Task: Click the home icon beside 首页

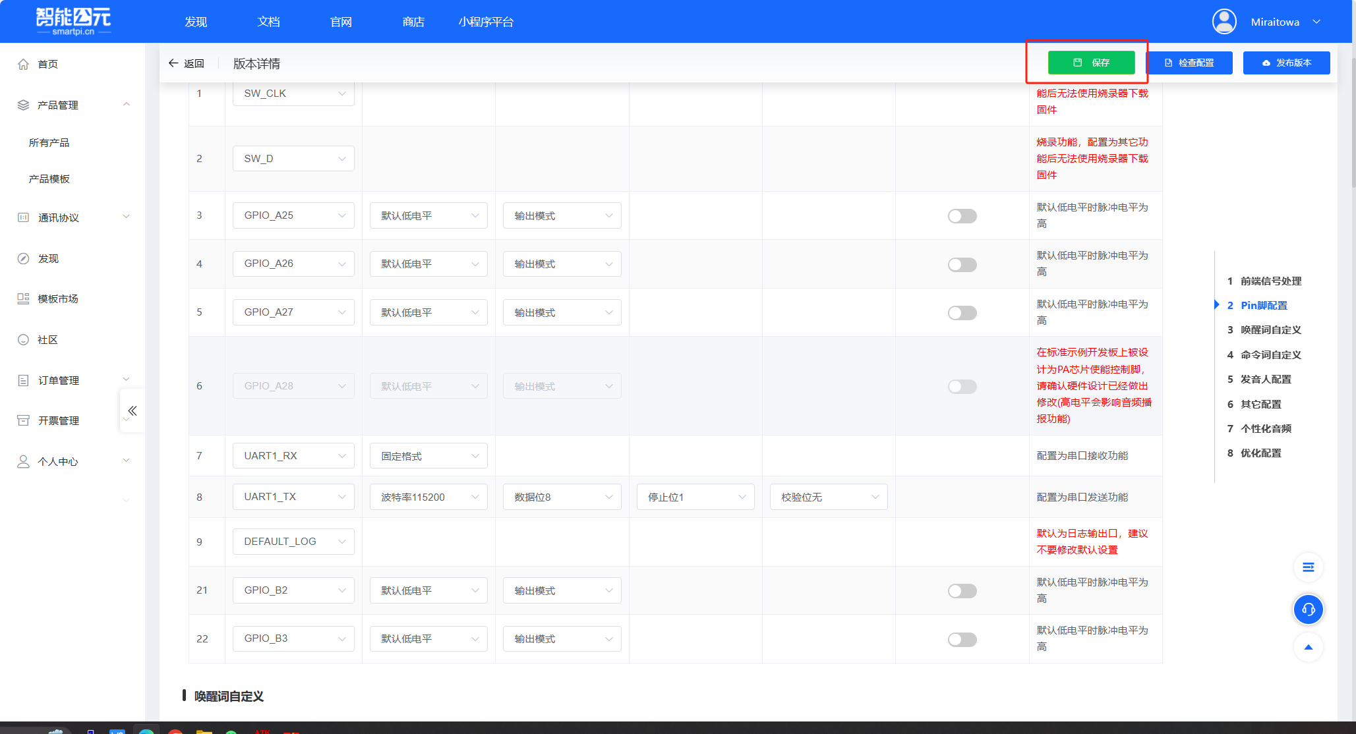Action: [x=24, y=64]
